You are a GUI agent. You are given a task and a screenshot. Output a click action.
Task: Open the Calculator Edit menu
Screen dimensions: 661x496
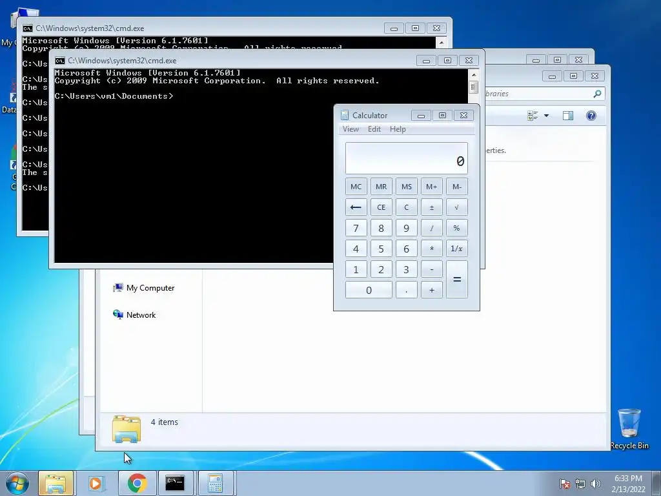pyautogui.click(x=374, y=129)
